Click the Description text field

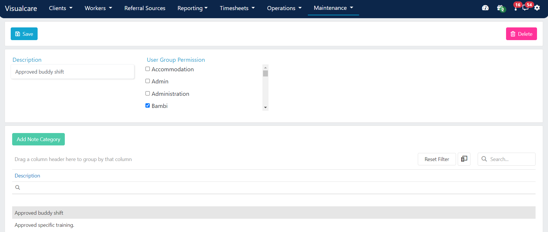[x=73, y=72]
